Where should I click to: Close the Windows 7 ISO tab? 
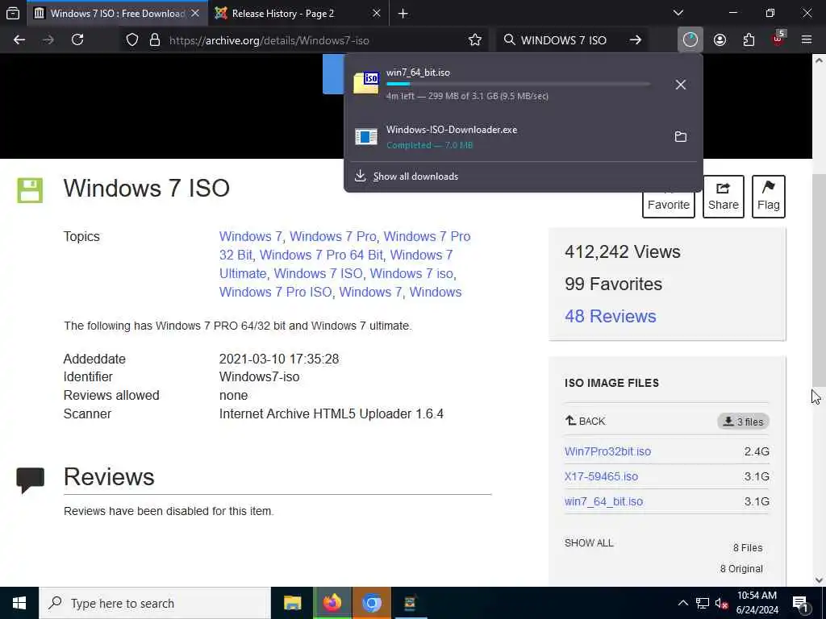click(x=195, y=13)
